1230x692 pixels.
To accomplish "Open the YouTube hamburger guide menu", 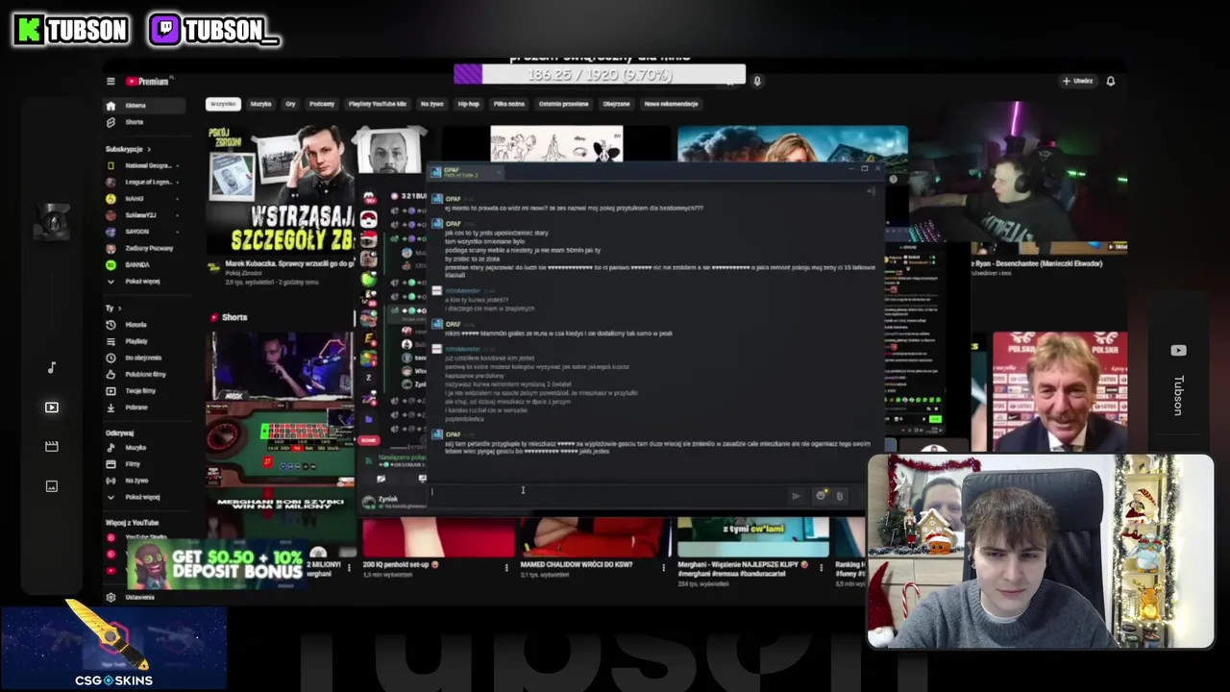I will click(111, 82).
